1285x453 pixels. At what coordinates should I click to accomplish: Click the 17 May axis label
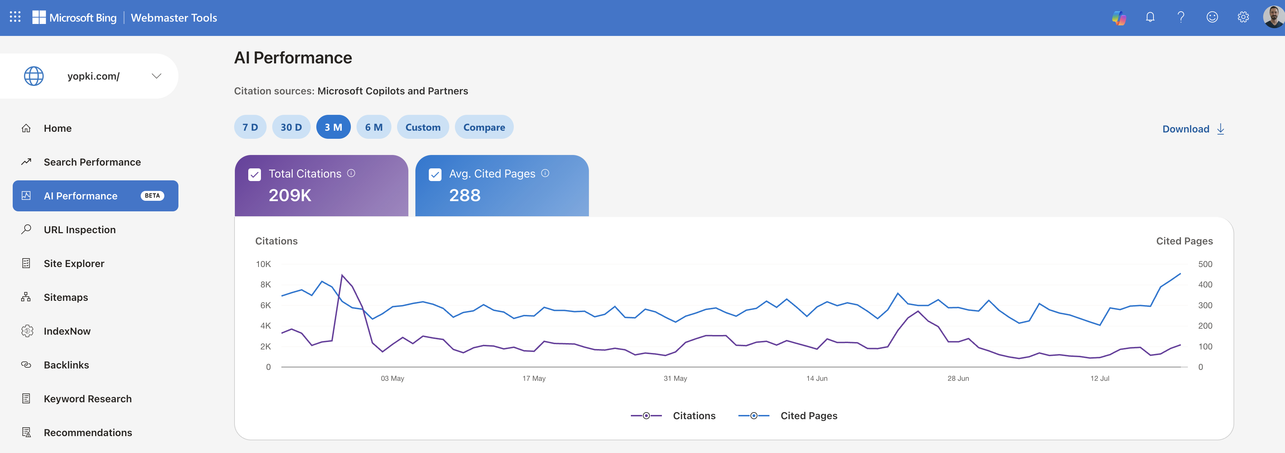(x=534, y=379)
